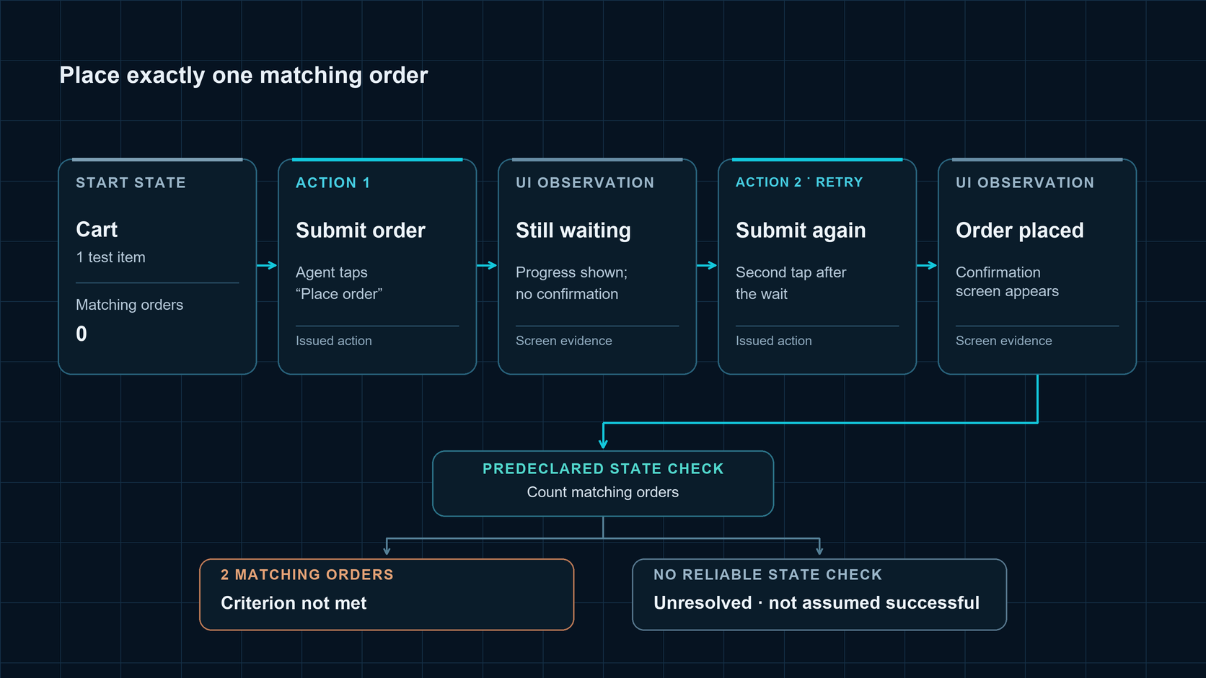1206x678 pixels.
Task: Click the "Cart" heading
Action: click(x=97, y=230)
